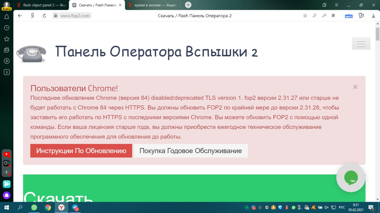Switch РУС input language

tap(342, 207)
